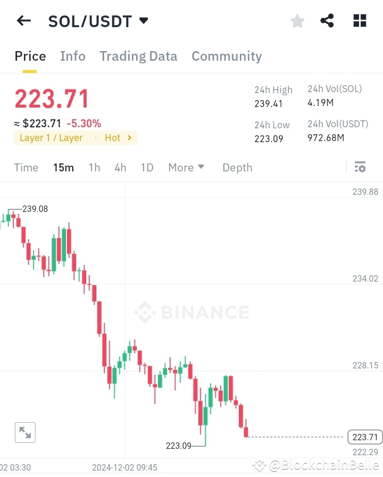Open the Community tab
This screenshot has height=477, width=383.
point(227,56)
